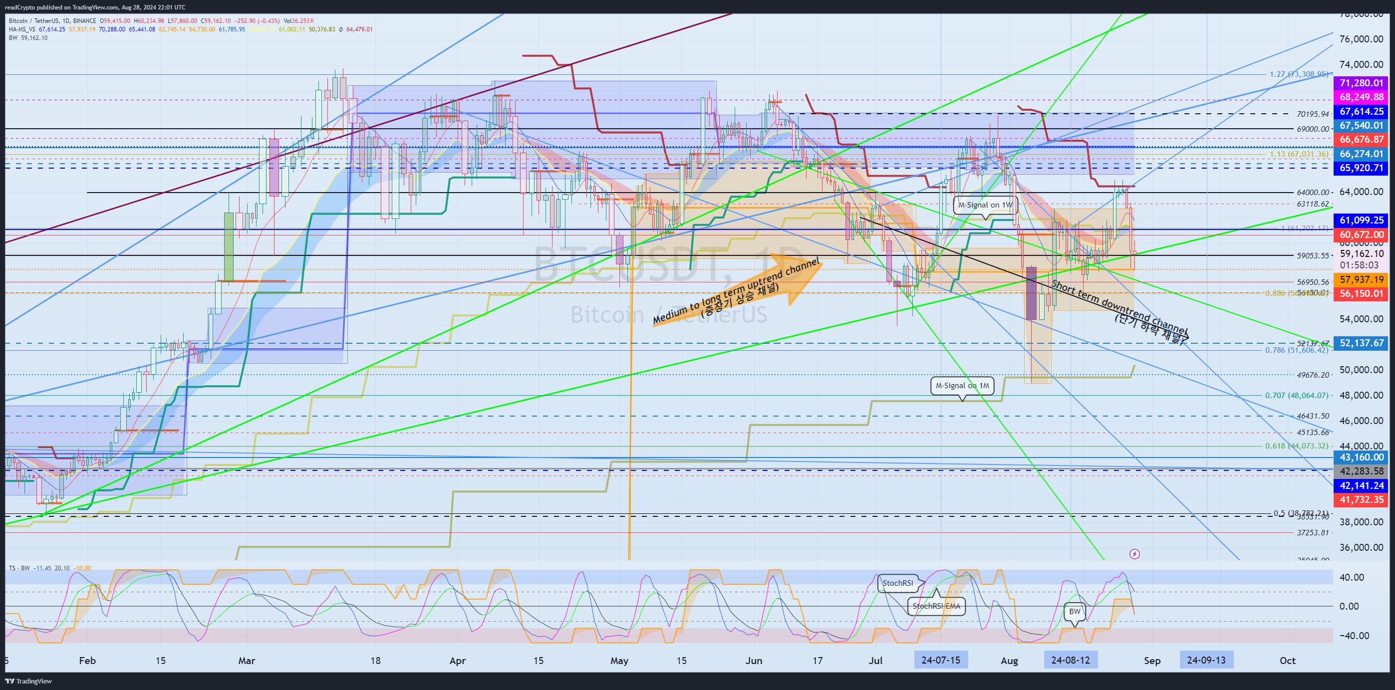Click the BW callout in the indicator pane

1075,612
